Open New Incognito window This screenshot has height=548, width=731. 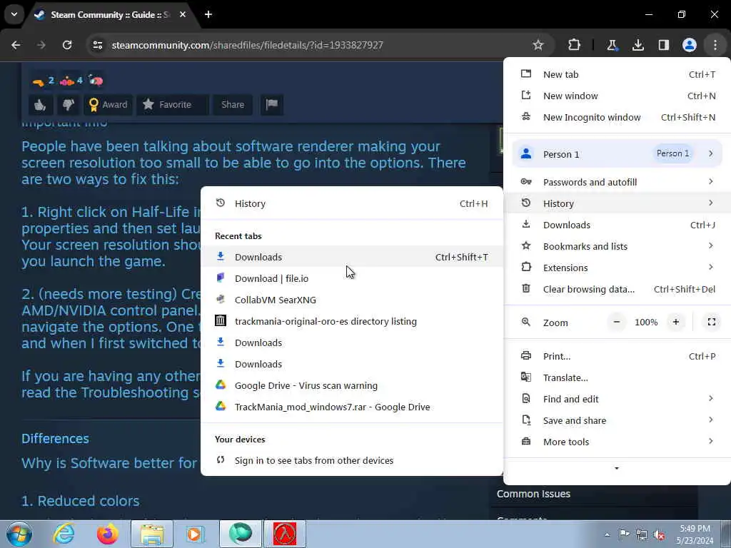(x=617, y=118)
